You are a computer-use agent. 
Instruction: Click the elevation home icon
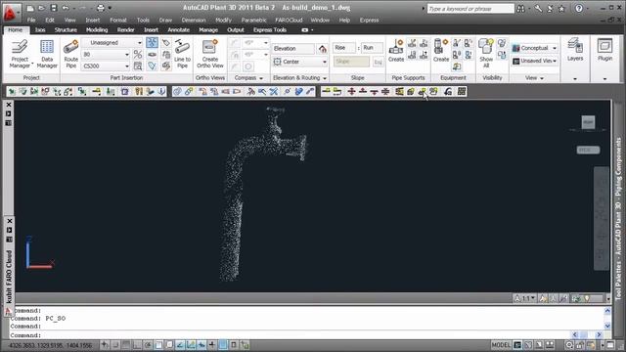(322, 49)
